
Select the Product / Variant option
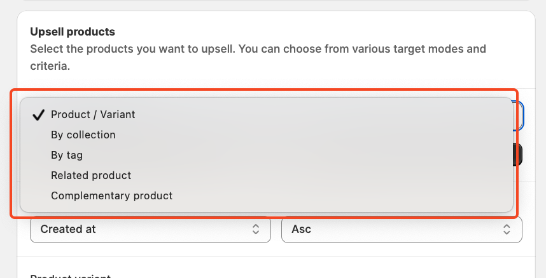click(x=93, y=114)
